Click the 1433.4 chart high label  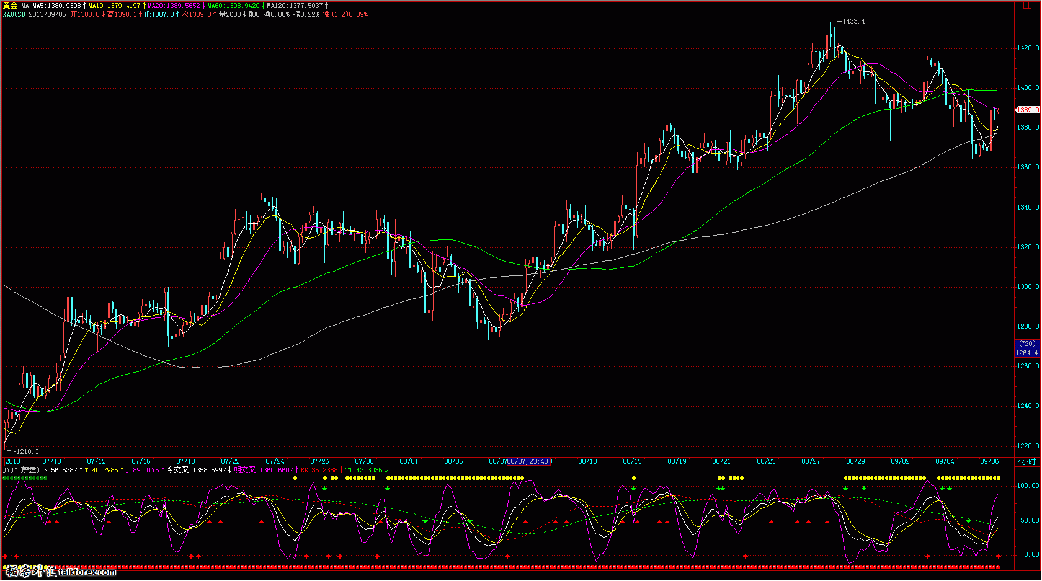click(x=853, y=21)
